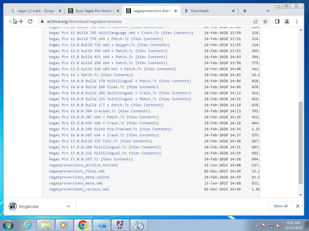
Task: Click the muted volume icon in the system tray
Action: (x=279, y=226)
